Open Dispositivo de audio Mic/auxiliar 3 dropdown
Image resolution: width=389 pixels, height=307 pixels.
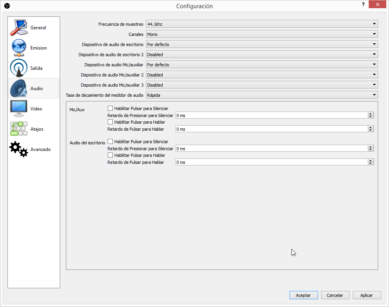pyautogui.click(x=262, y=85)
